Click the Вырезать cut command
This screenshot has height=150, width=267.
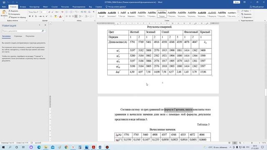13,11
